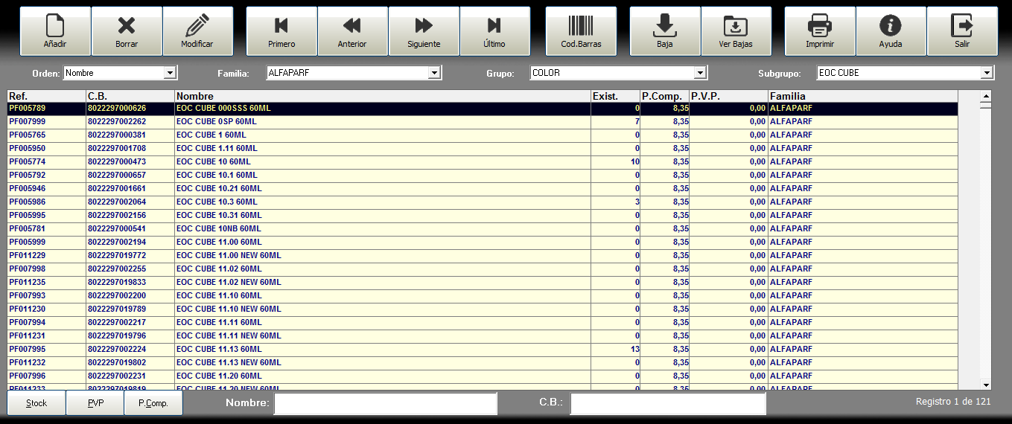Delete record with Borrar button
The image size is (1012, 424).
(127, 31)
